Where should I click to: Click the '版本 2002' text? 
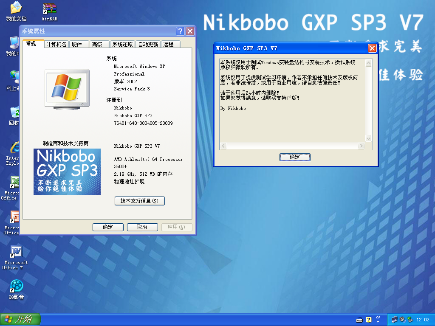coord(125,81)
